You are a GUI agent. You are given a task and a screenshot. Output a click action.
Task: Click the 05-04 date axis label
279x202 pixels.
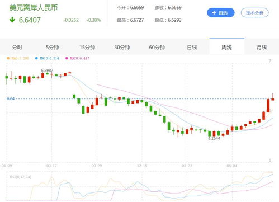pyautogui.click(x=232, y=166)
